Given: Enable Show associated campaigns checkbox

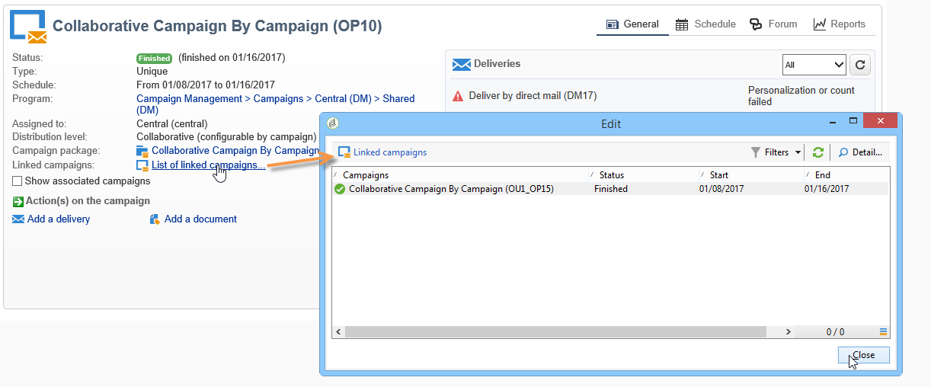Looking at the screenshot, I should tap(18, 181).
